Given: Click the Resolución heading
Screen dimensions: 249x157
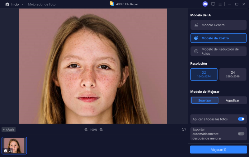Looking at the screenshot, I should tap(199, 64).
